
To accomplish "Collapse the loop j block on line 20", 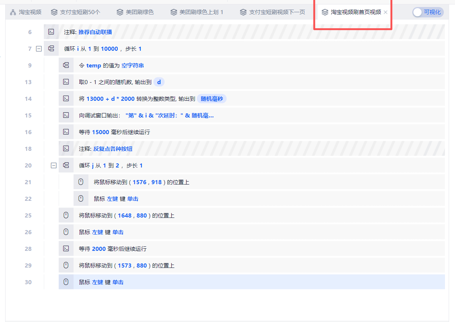I will 53,165.
